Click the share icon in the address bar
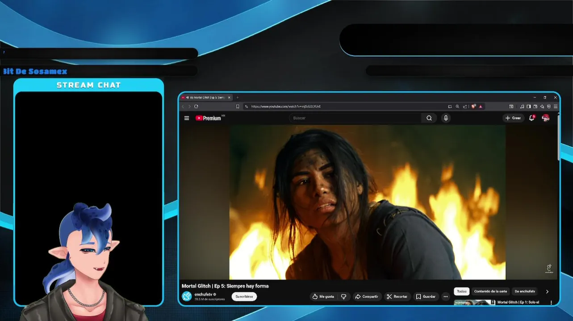 (x=465, y=107)
